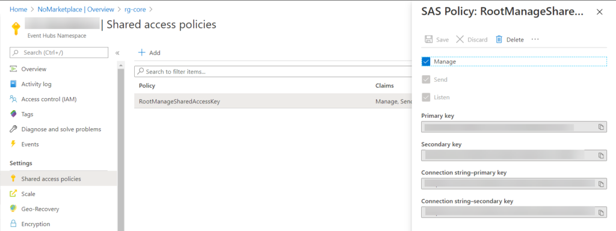Image resolution: width=616 pixels, height=231 pixels.
Task: Sort by the Claims column header
Action: coord(384,85)
